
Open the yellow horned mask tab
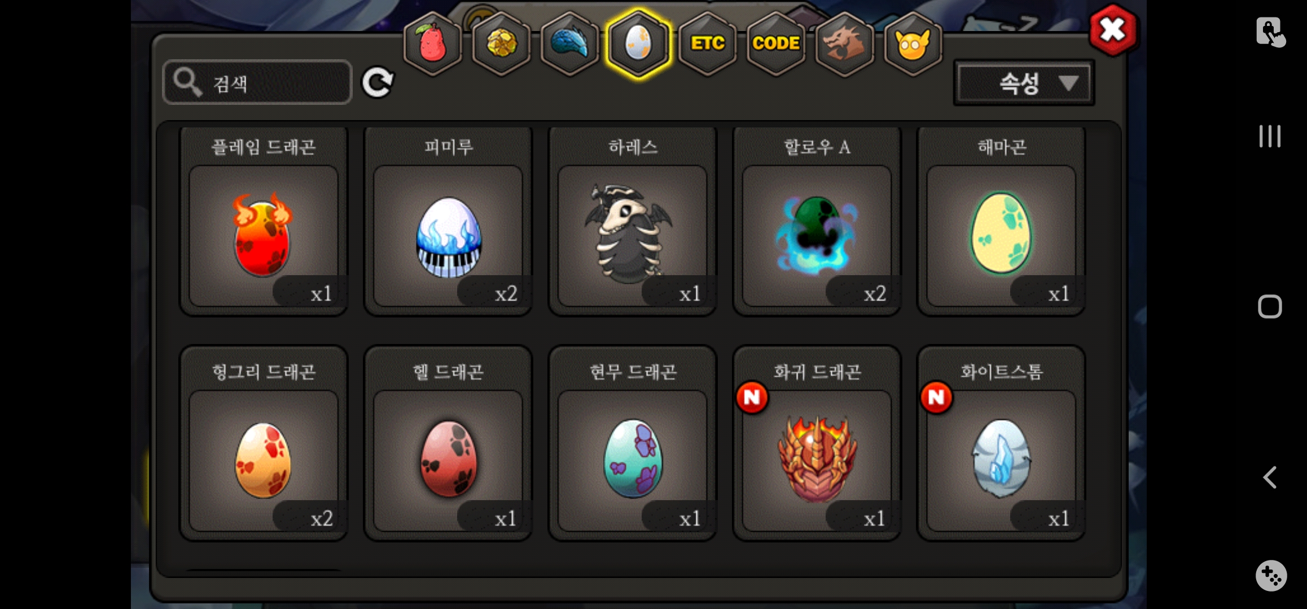coord(913,43)
